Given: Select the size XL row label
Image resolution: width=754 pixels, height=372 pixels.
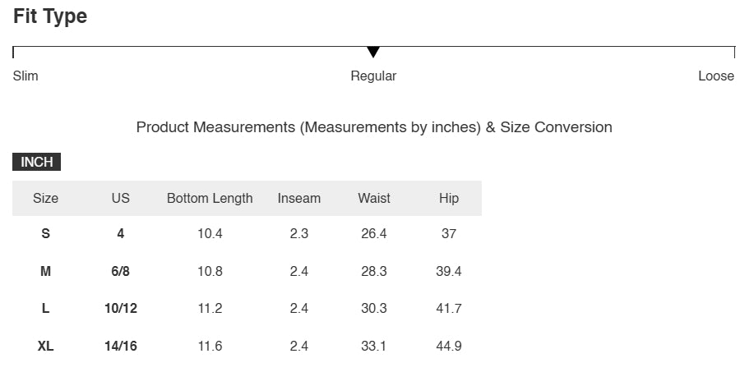Looking at the screenshot, I should 46,346.
